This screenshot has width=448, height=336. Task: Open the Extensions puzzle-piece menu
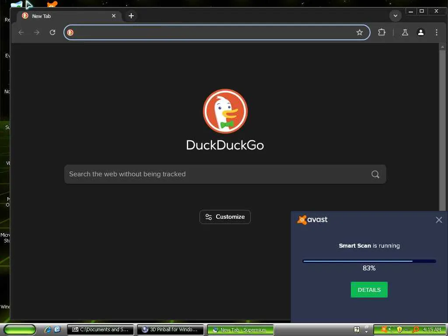pos(381,32)
